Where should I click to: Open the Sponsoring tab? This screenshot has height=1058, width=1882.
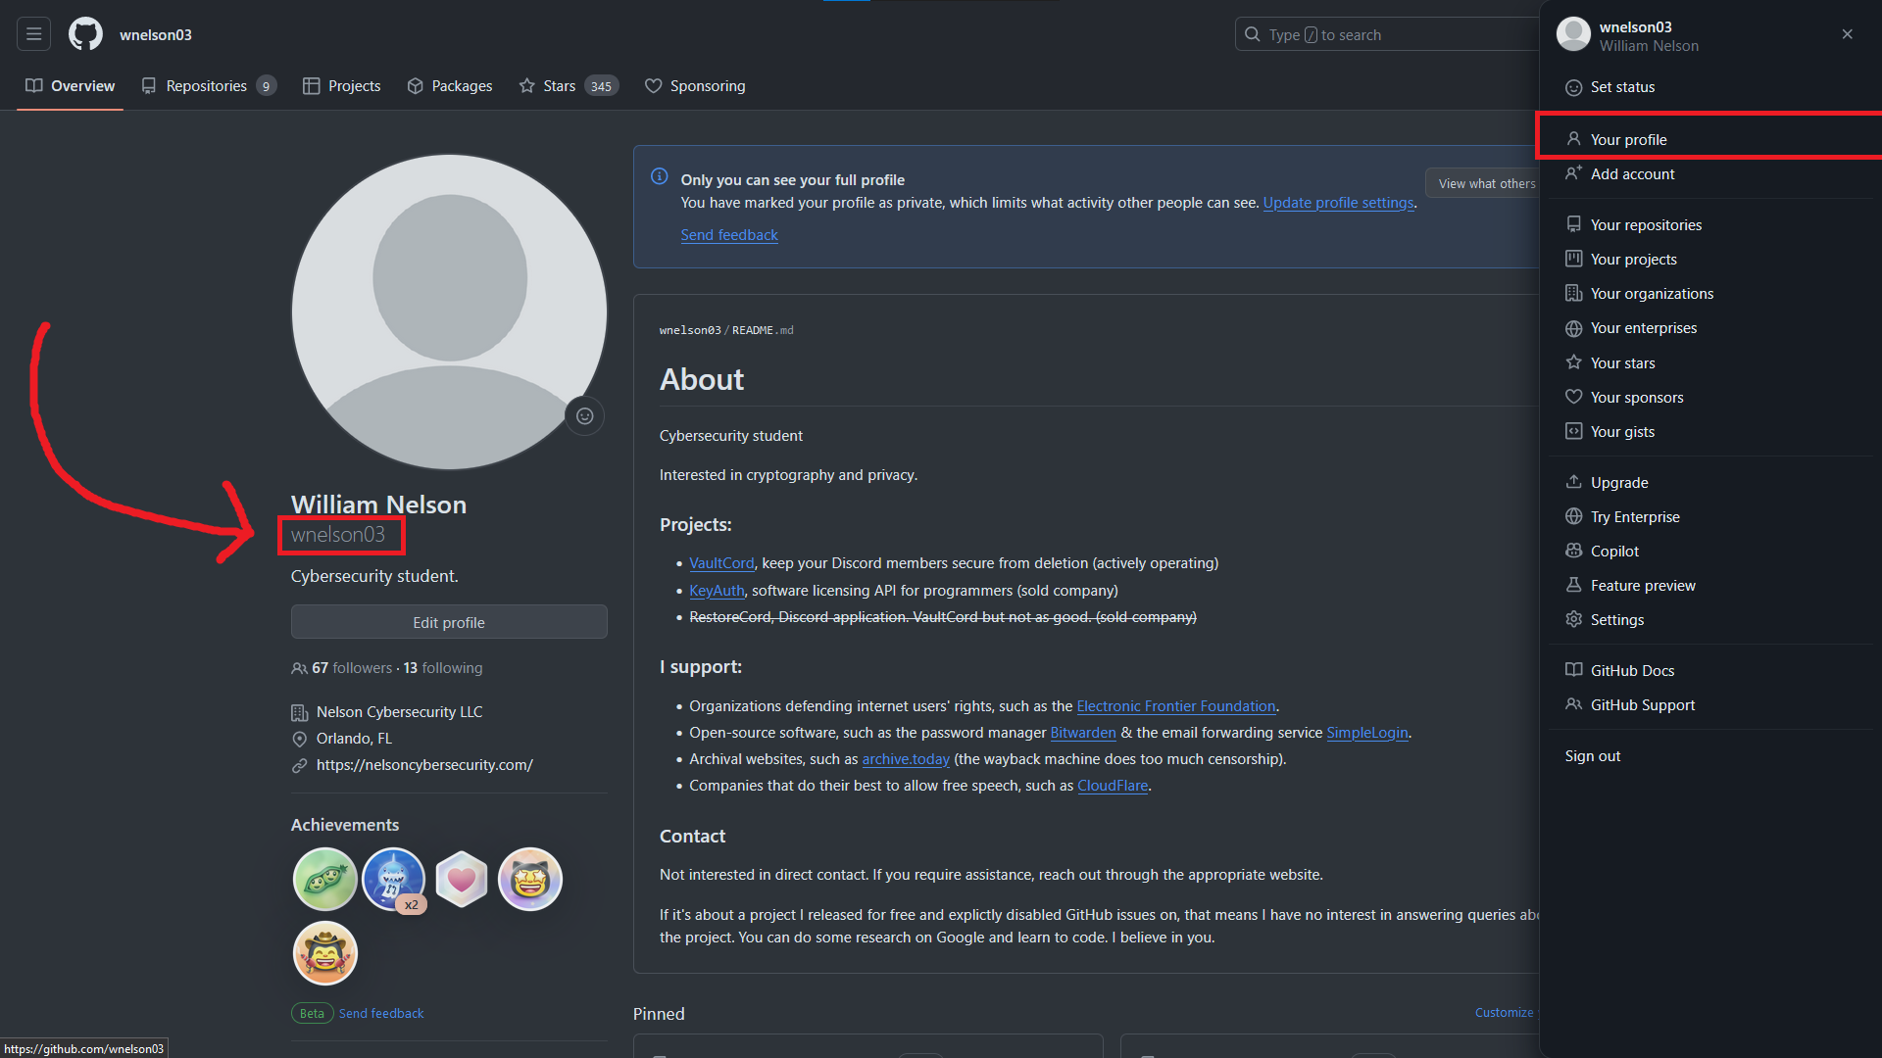coord(695,86)
